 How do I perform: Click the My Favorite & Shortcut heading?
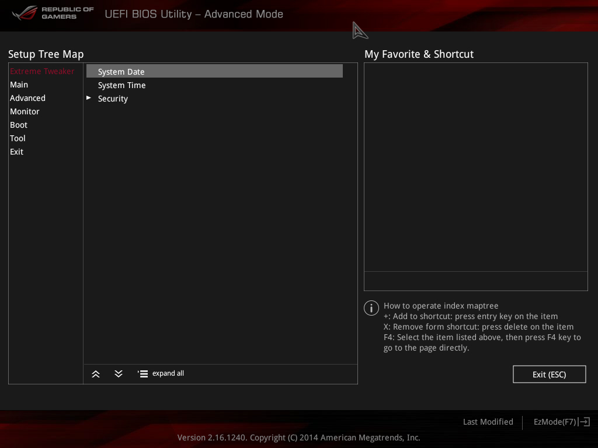(419, 54)
